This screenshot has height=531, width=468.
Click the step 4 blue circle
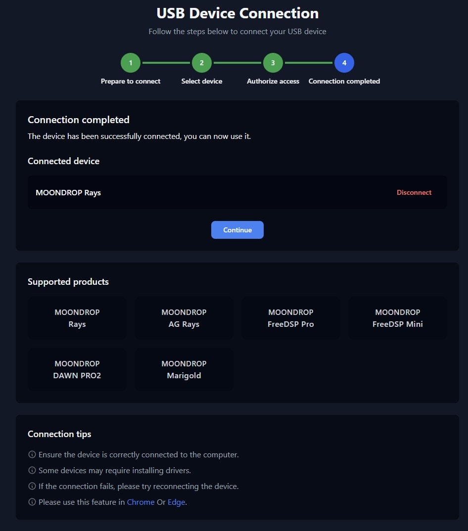coord(344,63)
